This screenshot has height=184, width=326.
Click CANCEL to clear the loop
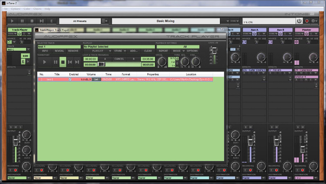tap(119, 59)
